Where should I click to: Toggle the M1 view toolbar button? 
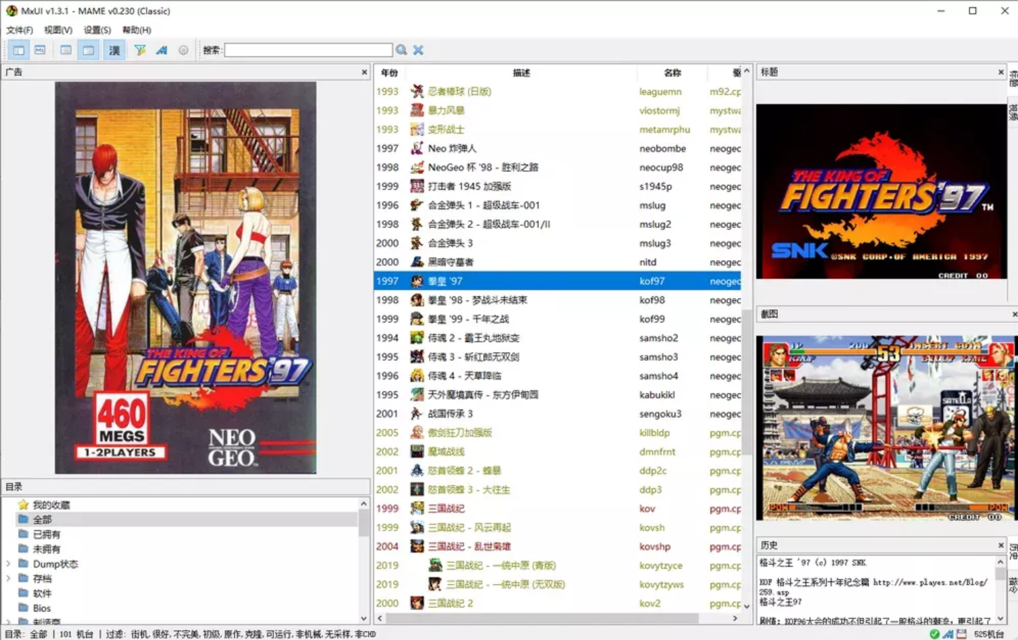[40, 50]
